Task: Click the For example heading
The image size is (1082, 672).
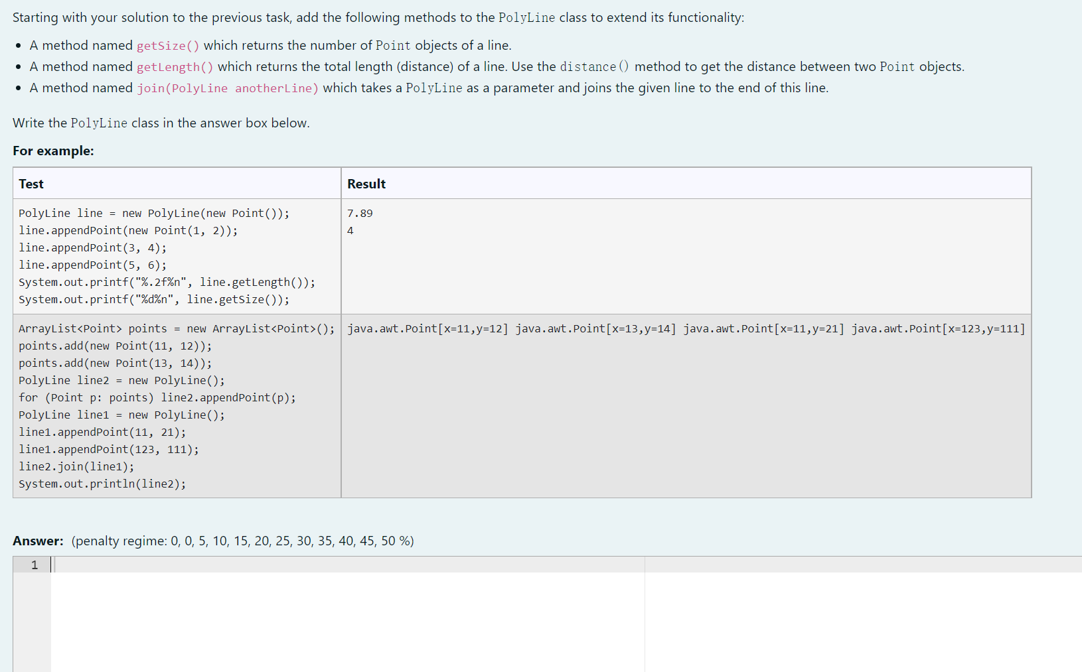Action: tap(53, 151)
